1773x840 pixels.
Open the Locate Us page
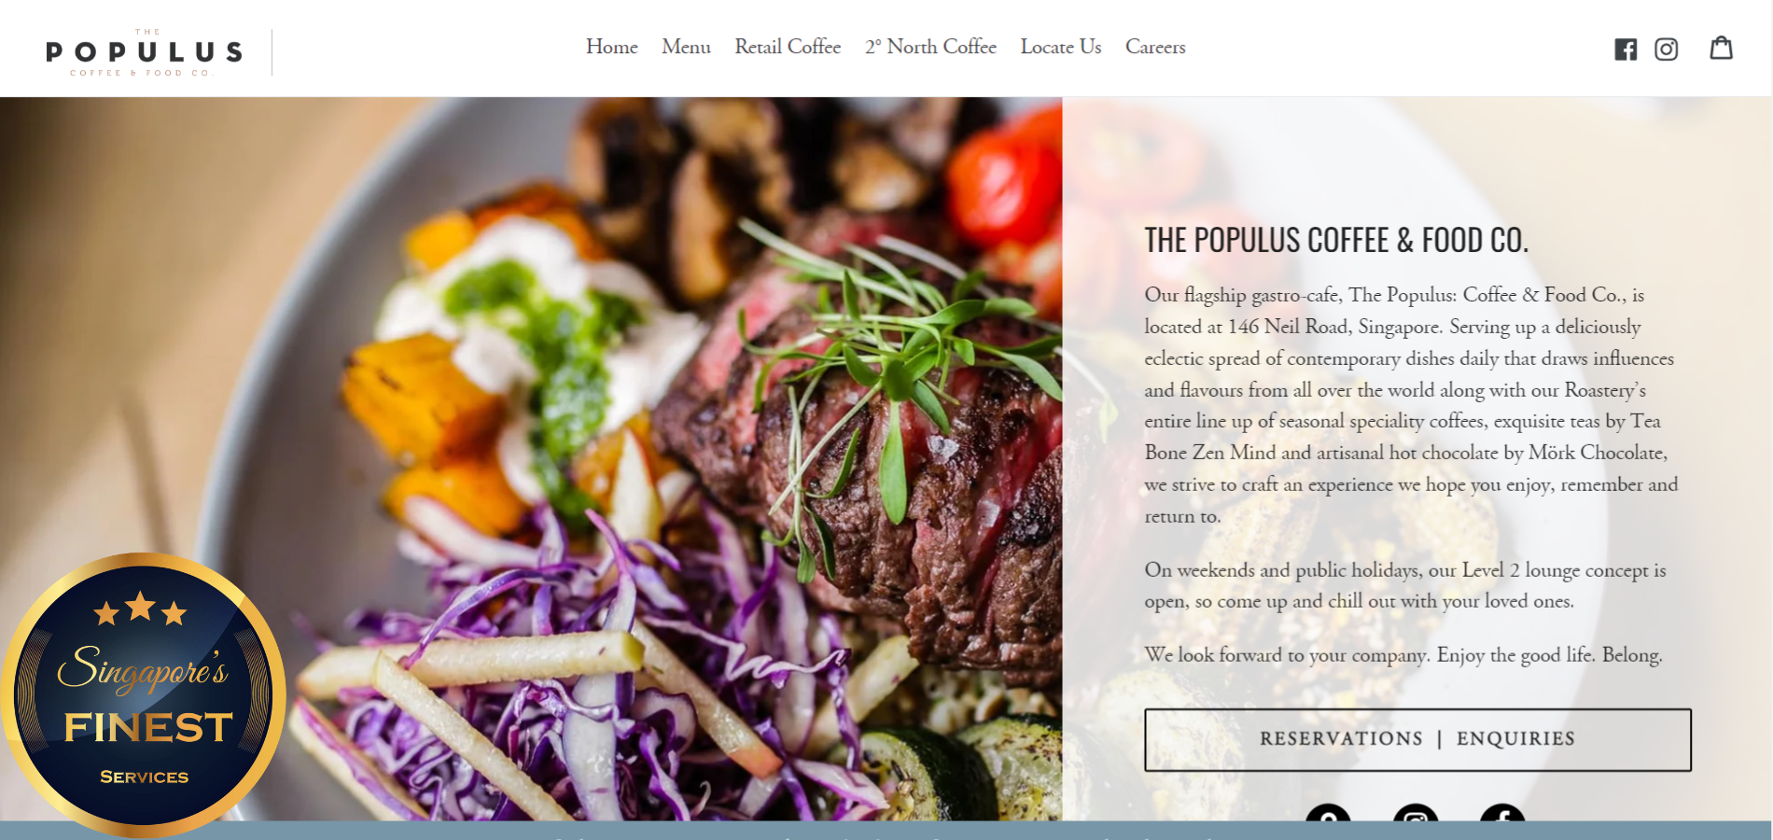coord(1061,47)
